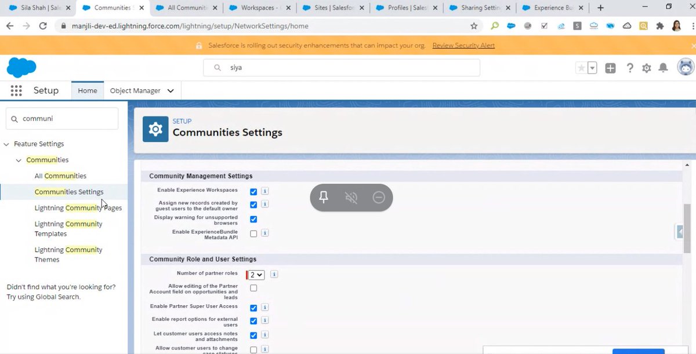Switch to the Setup Home tab
Image resolution: width=696 pixels, height=354 pixels.
point(87,90)
